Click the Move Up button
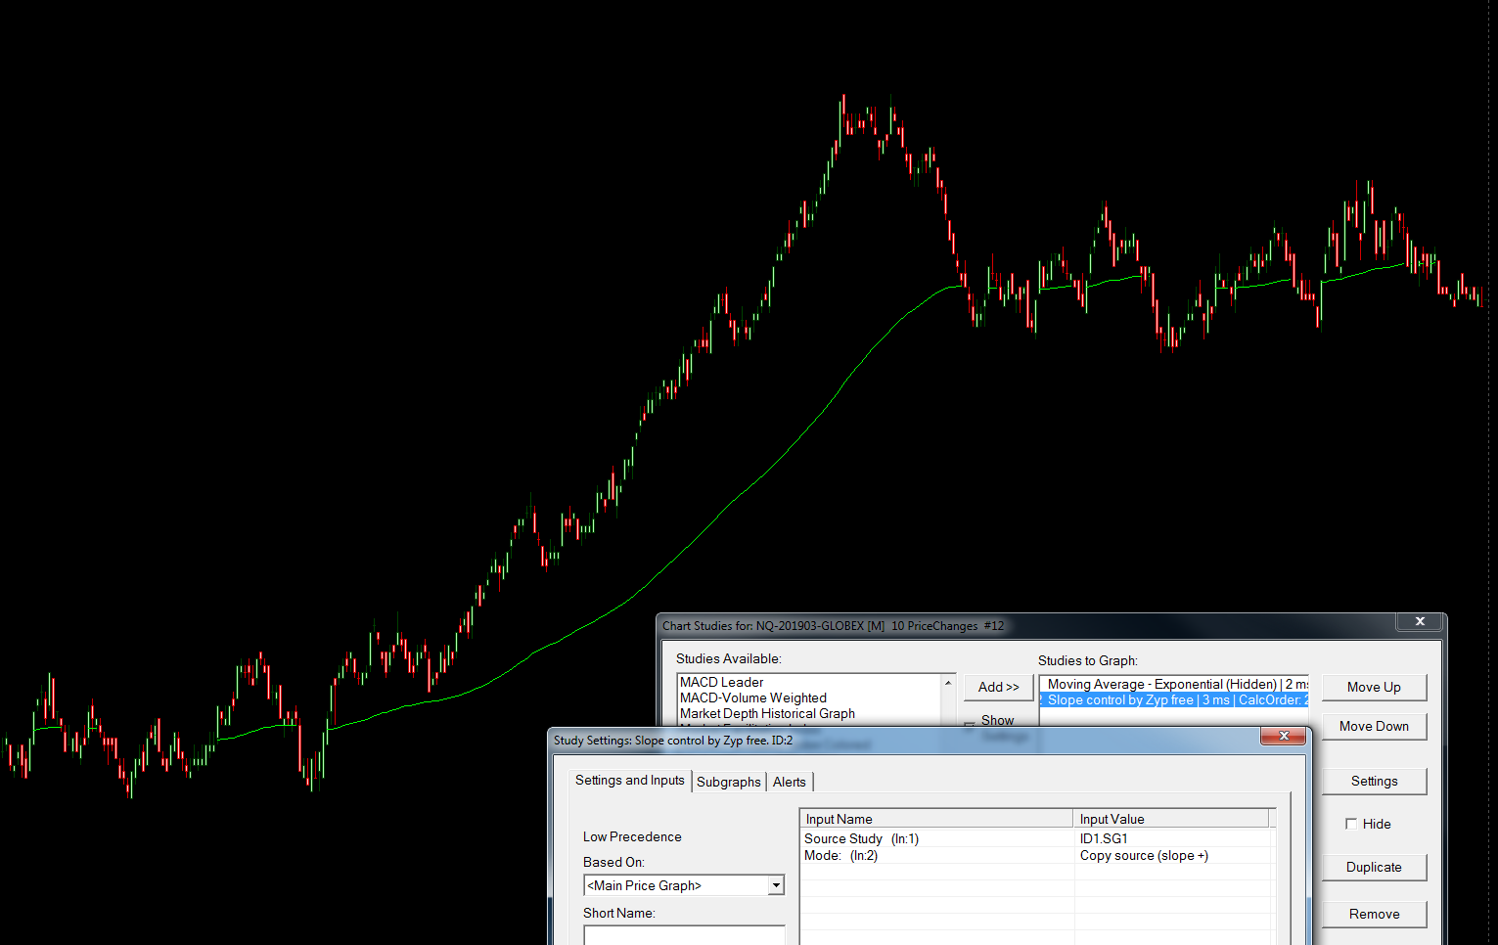Viewport: 1498px width, 945px height. point(1374,687)
